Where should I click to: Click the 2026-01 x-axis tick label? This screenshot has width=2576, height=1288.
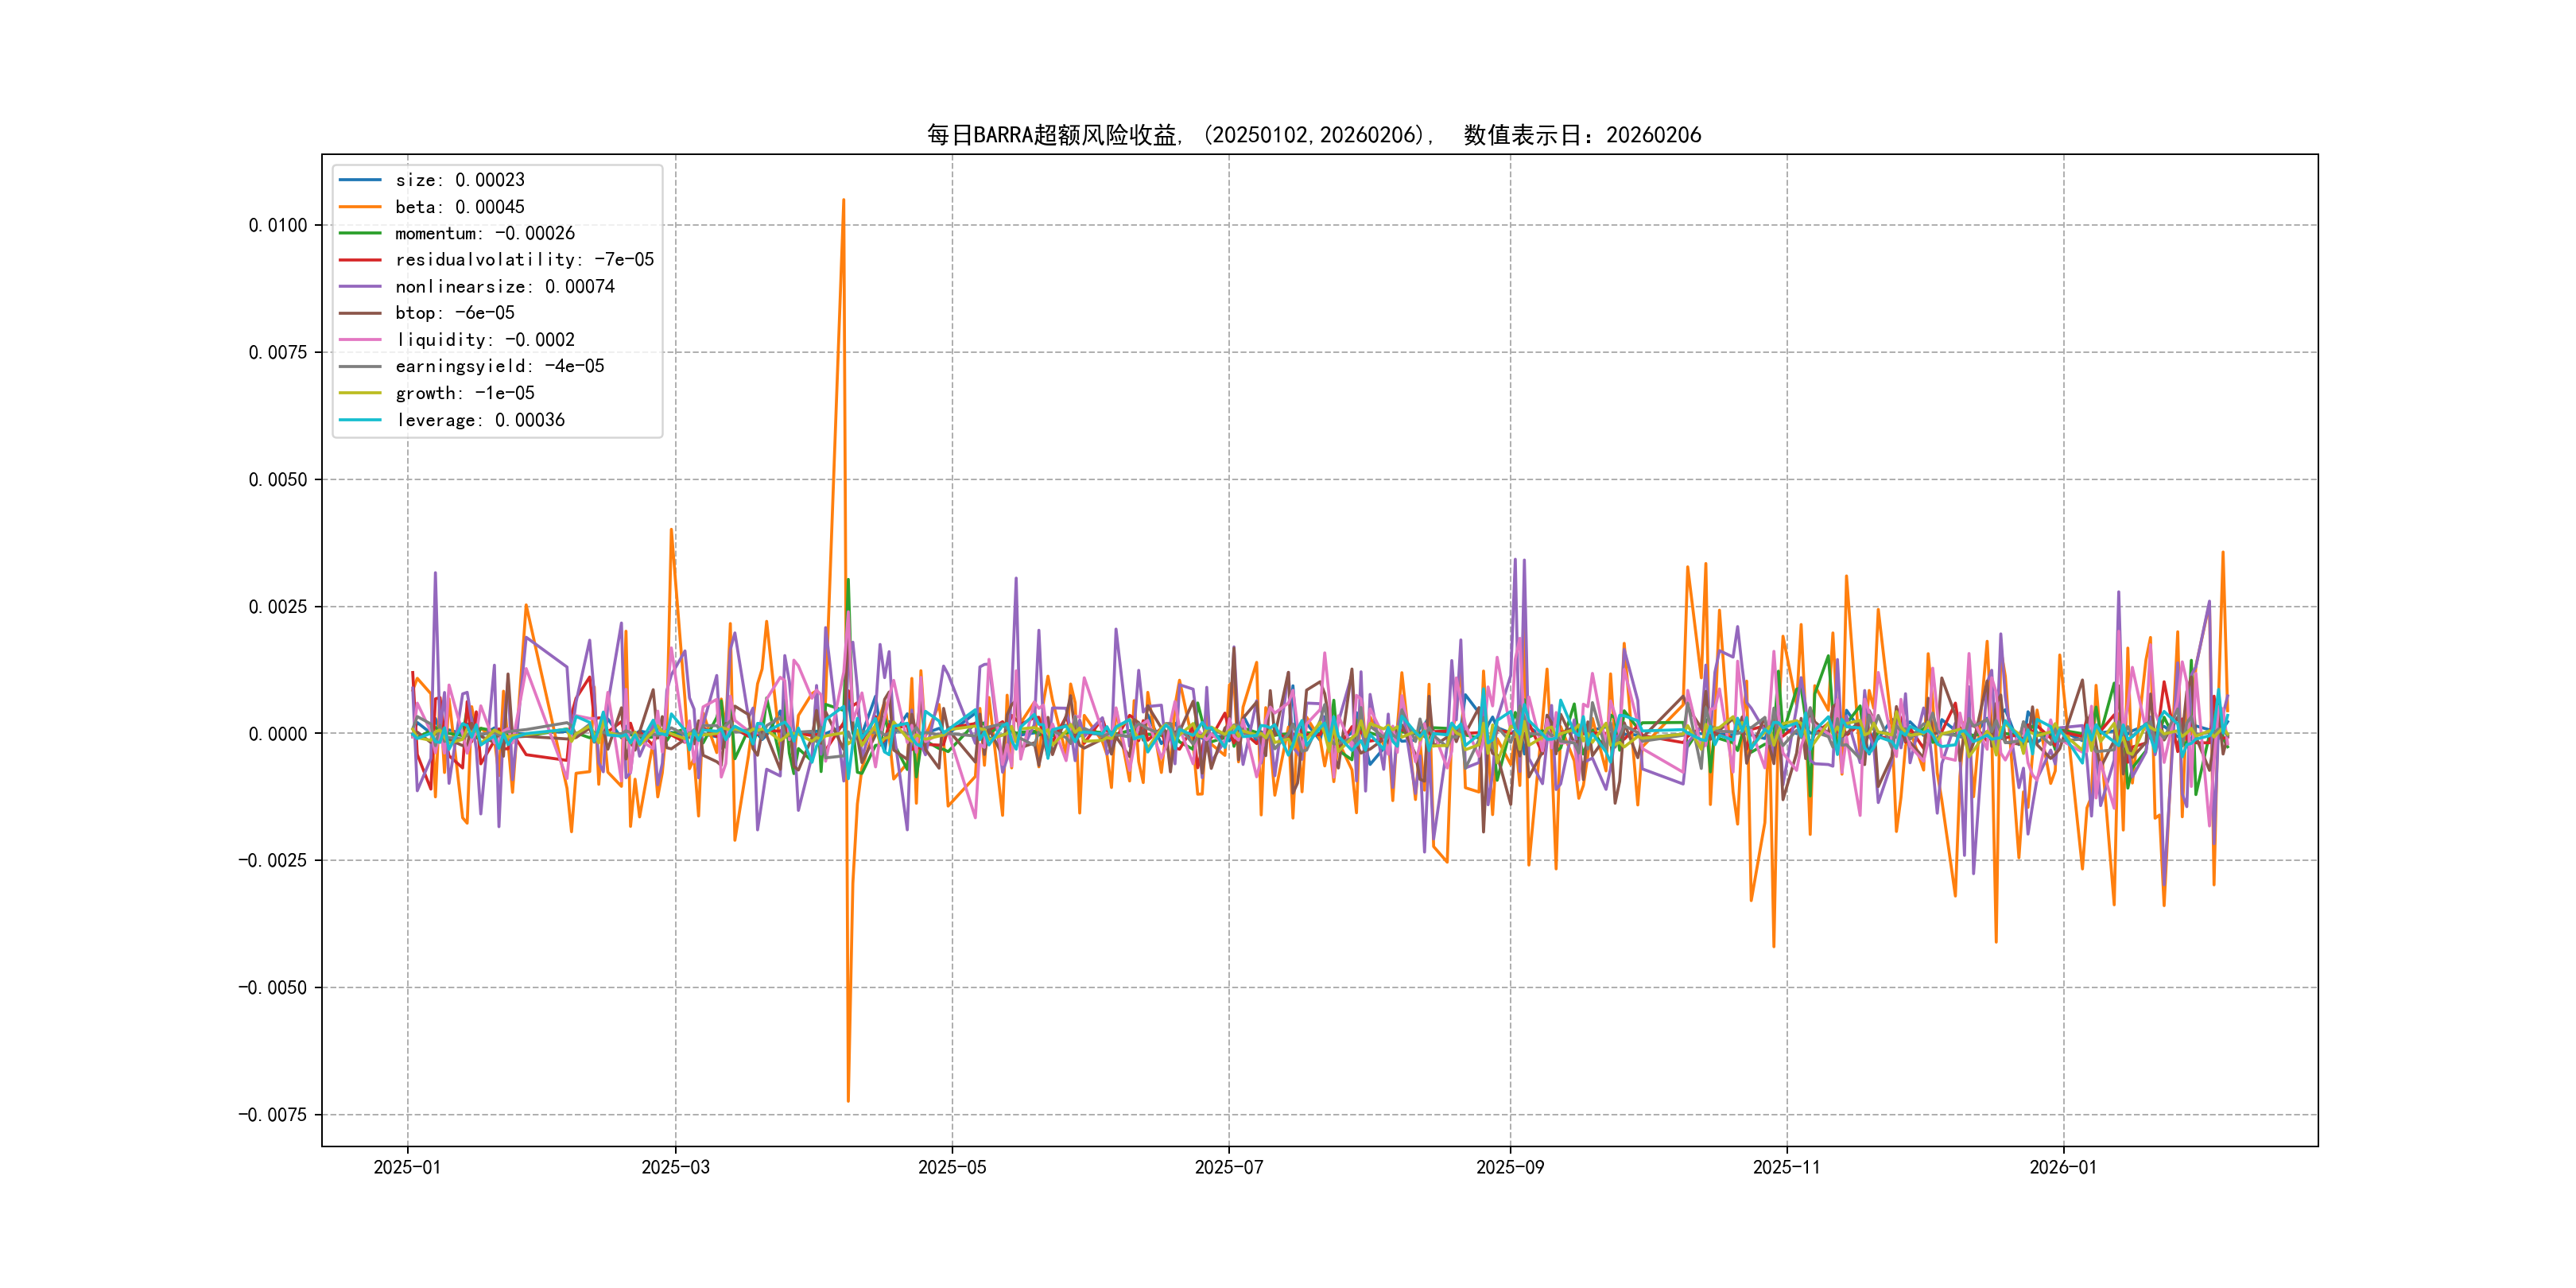[2062, 1168]
